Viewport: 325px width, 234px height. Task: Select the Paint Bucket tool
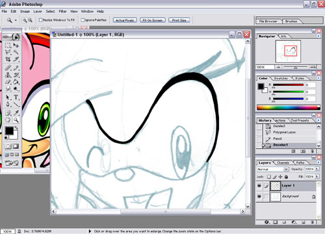[x=16, y=82]
